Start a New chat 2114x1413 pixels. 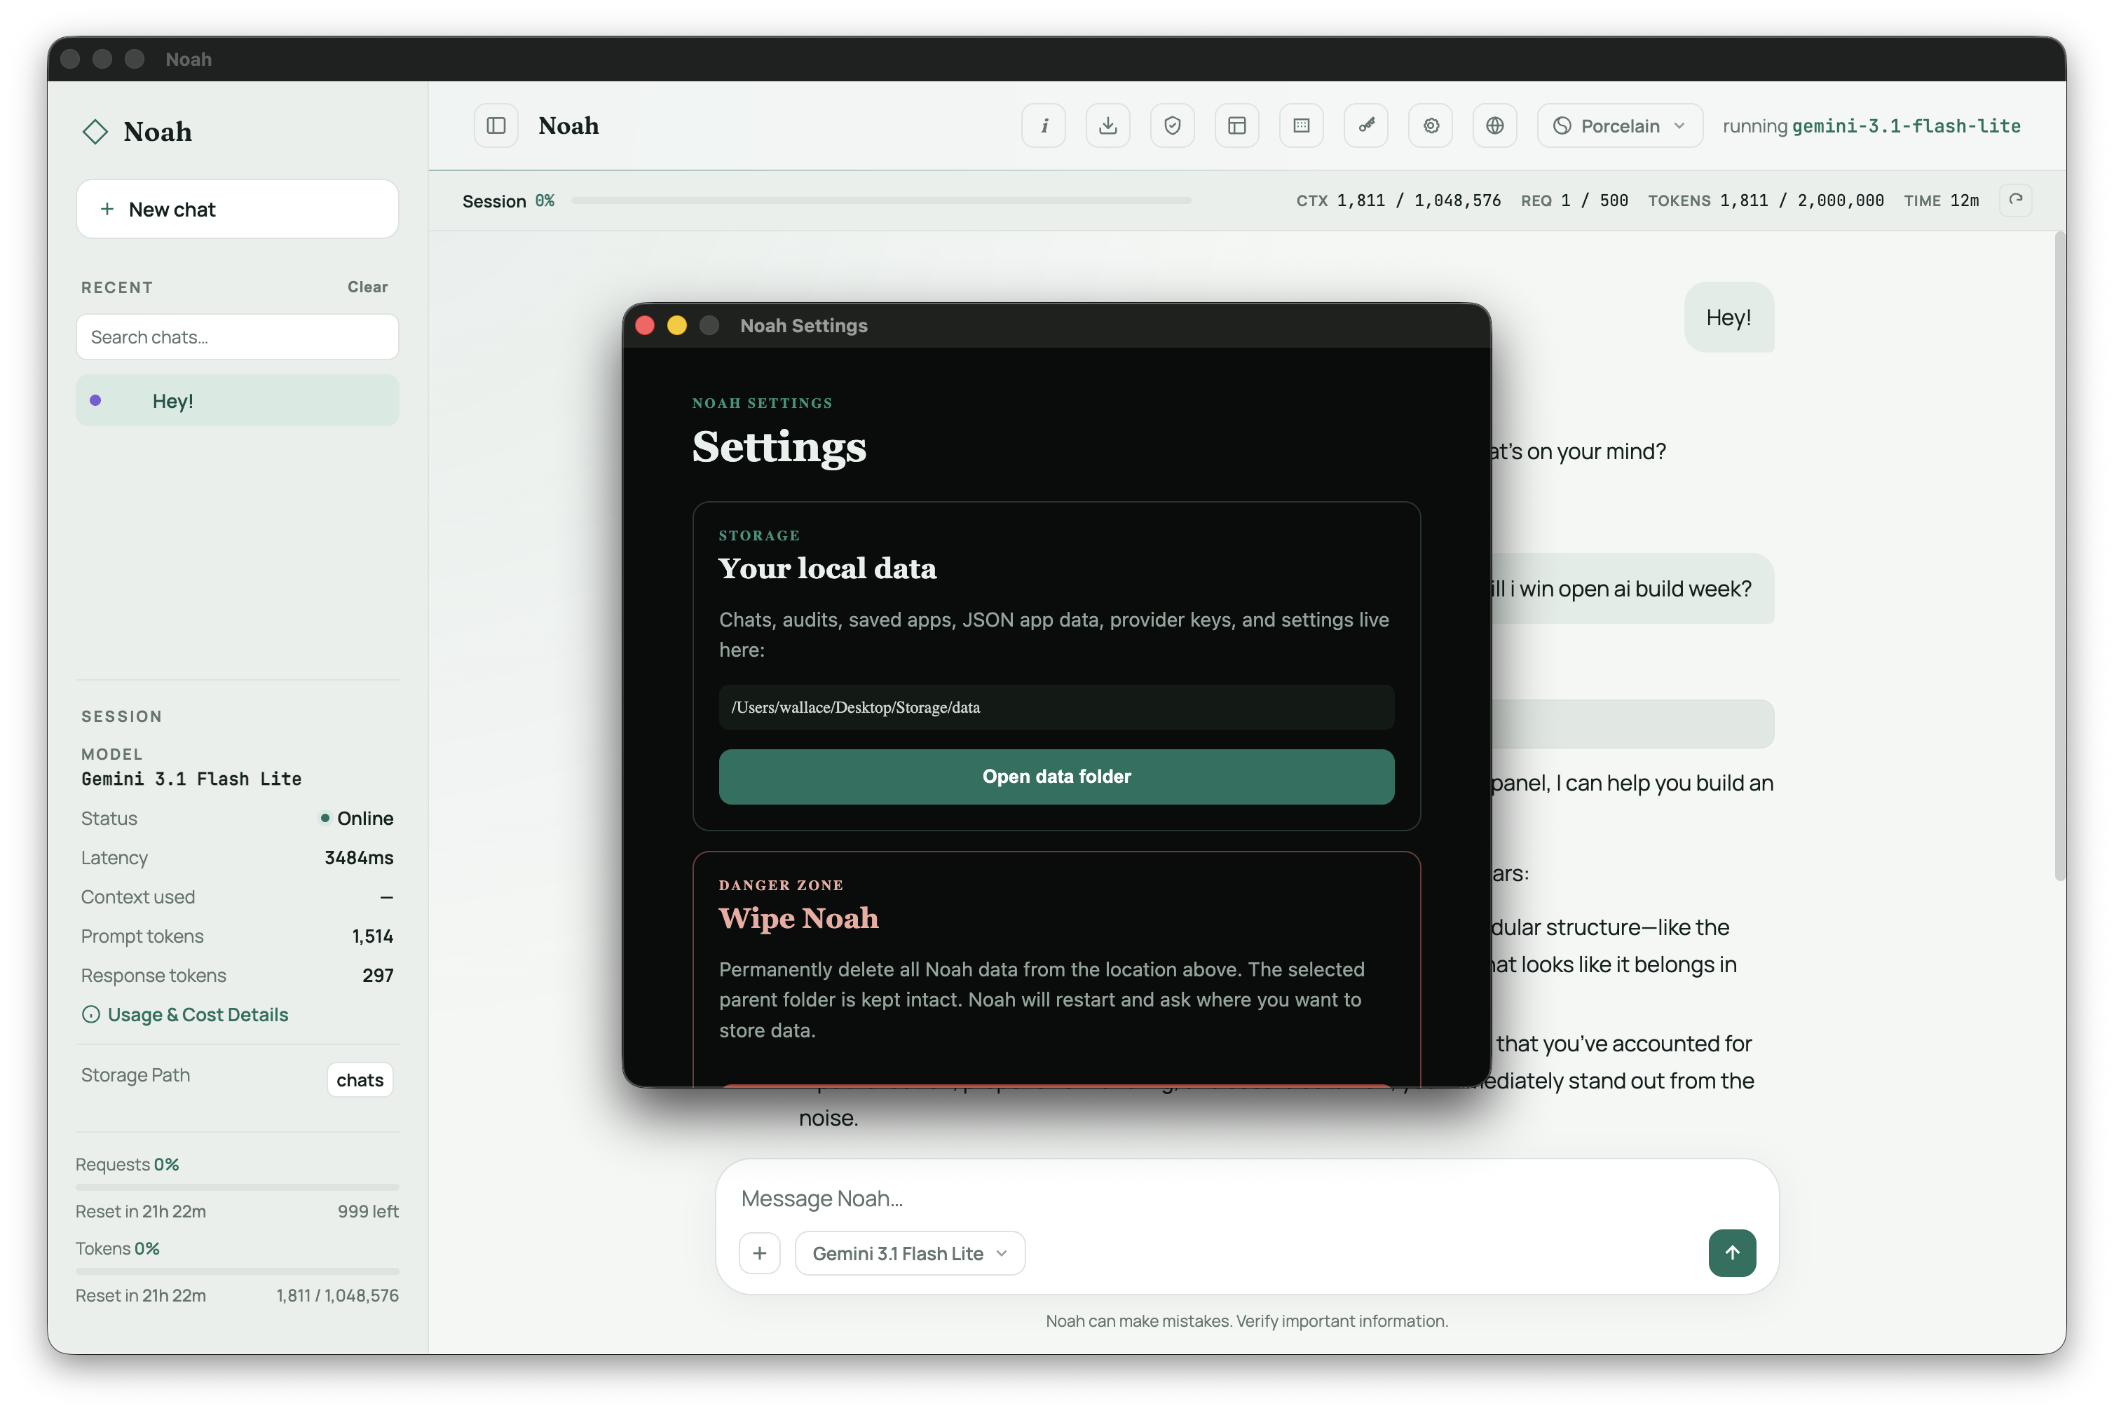tap(237, 209)
